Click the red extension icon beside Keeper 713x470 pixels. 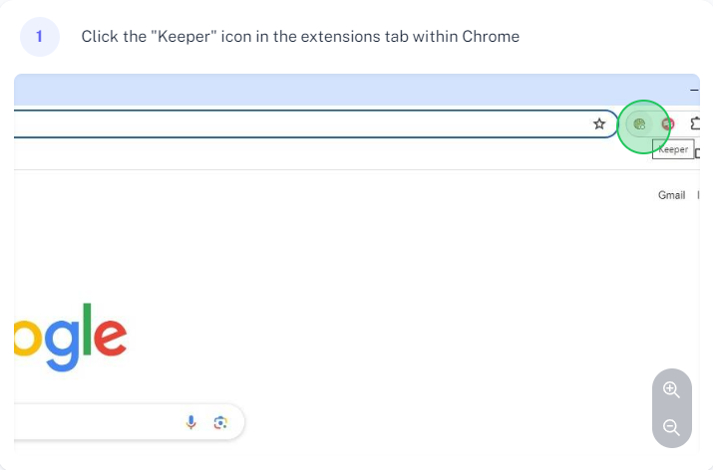point(667,123)
